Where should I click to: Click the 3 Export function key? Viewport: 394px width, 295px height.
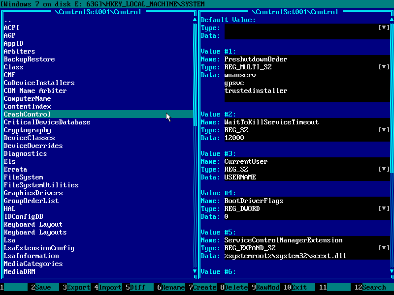click(77, 287)
